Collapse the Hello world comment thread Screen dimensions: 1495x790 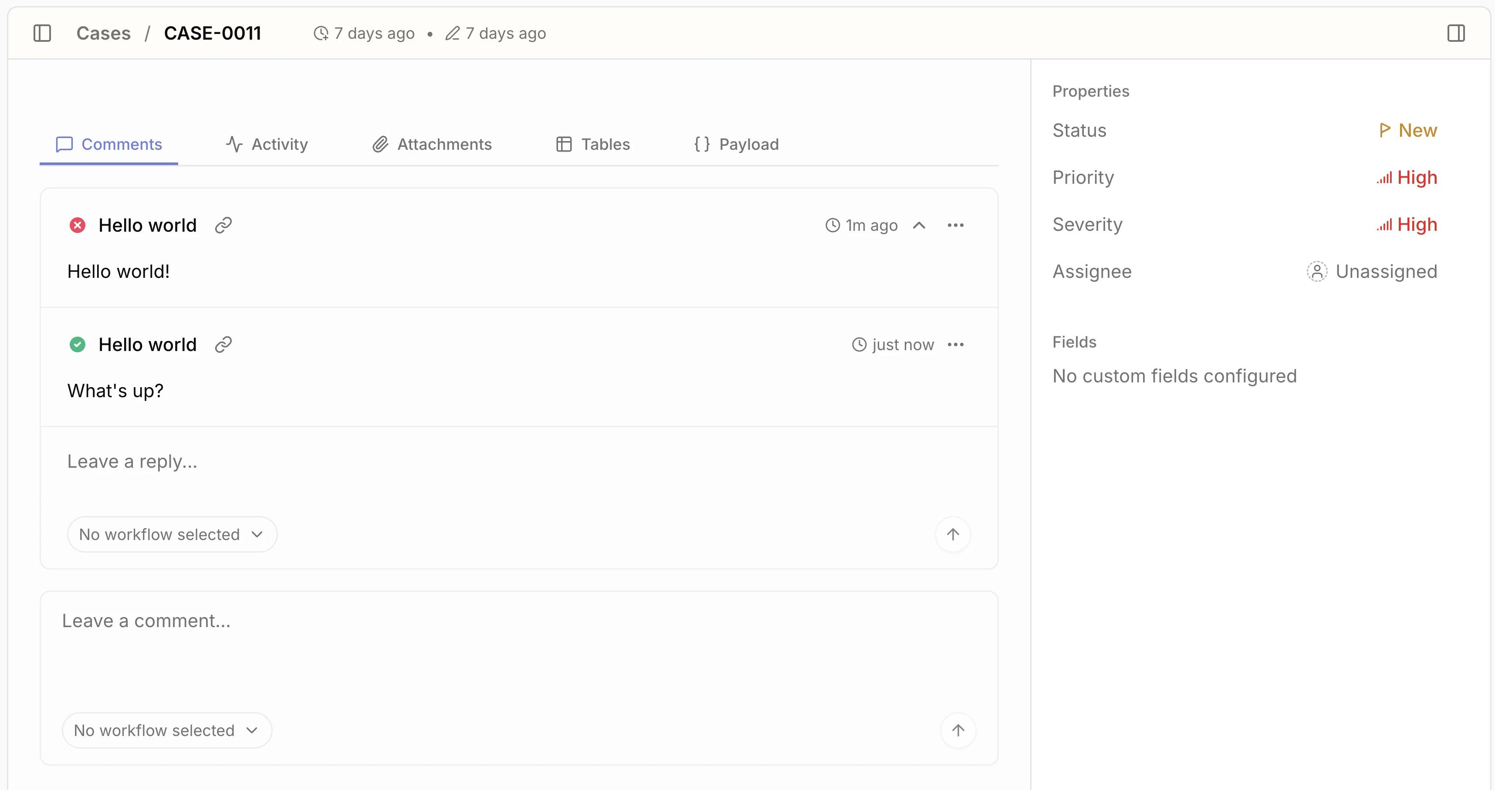[919, 225]
